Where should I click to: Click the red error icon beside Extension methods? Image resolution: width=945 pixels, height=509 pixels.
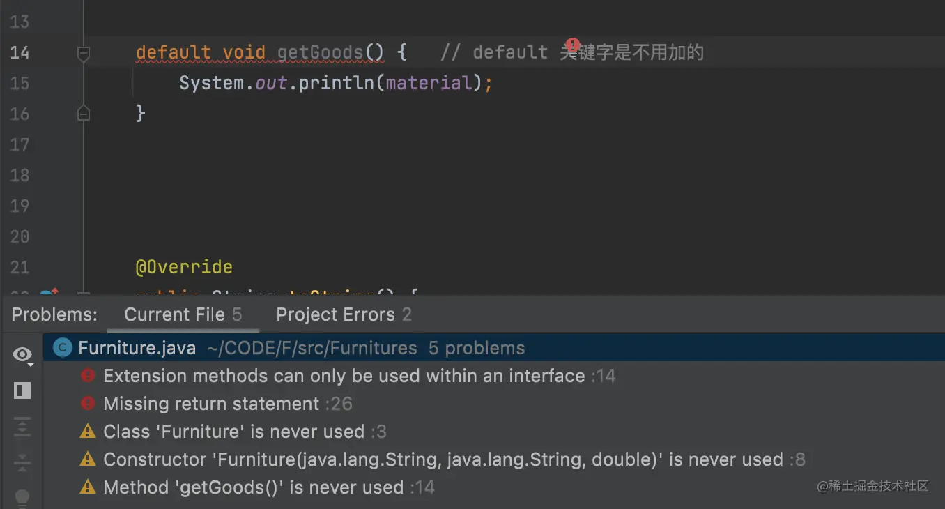click(x=88, y=376)
